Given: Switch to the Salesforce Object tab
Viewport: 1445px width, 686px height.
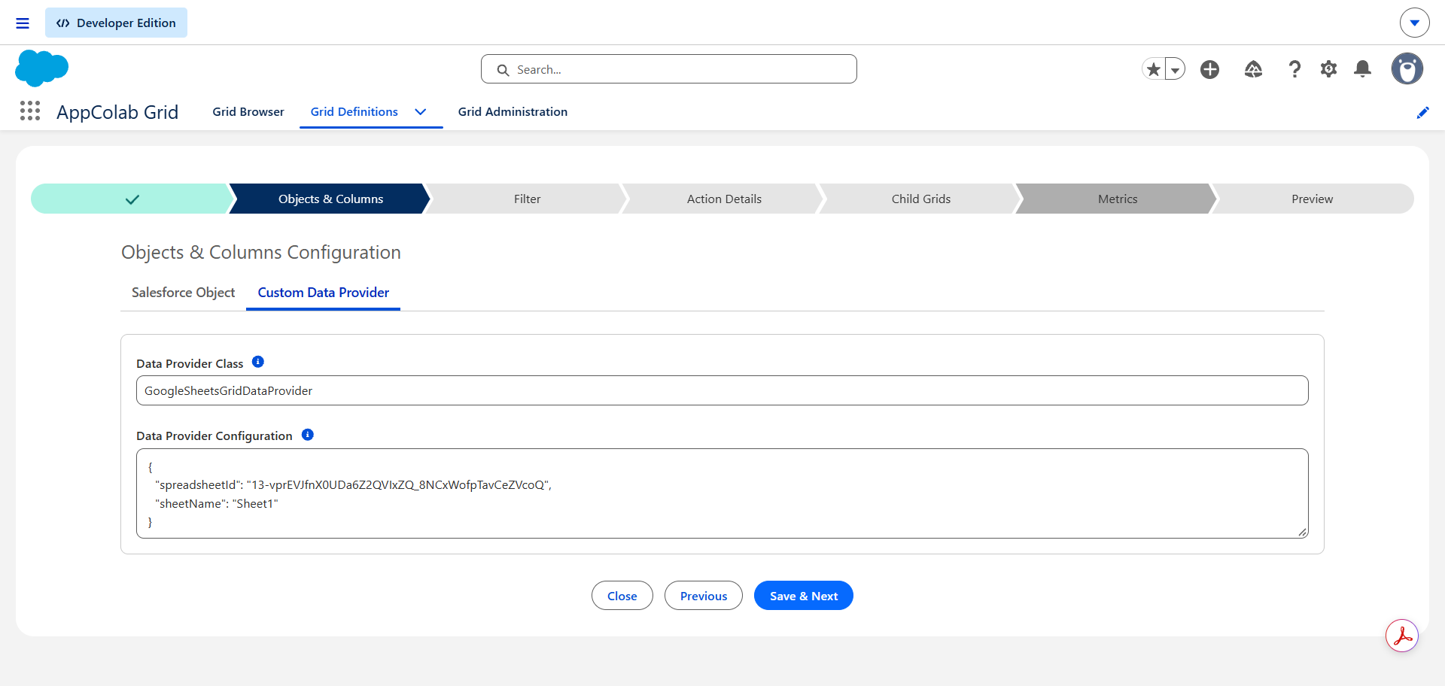Looking at the screenshot, I should 183,293.
